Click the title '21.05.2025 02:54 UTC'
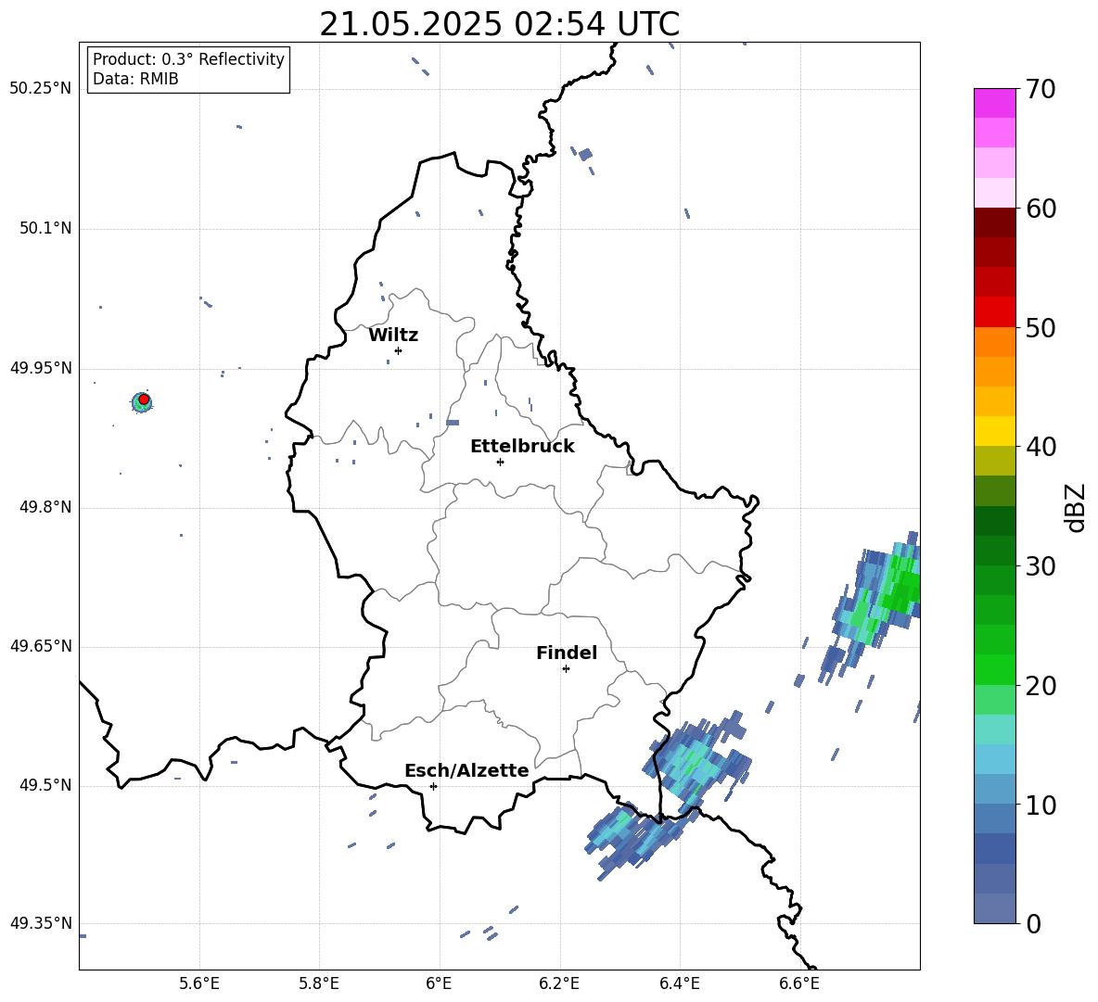 coord(499,24)
